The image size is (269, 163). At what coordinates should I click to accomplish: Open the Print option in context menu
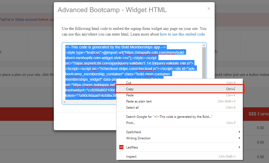pos(179,123)
